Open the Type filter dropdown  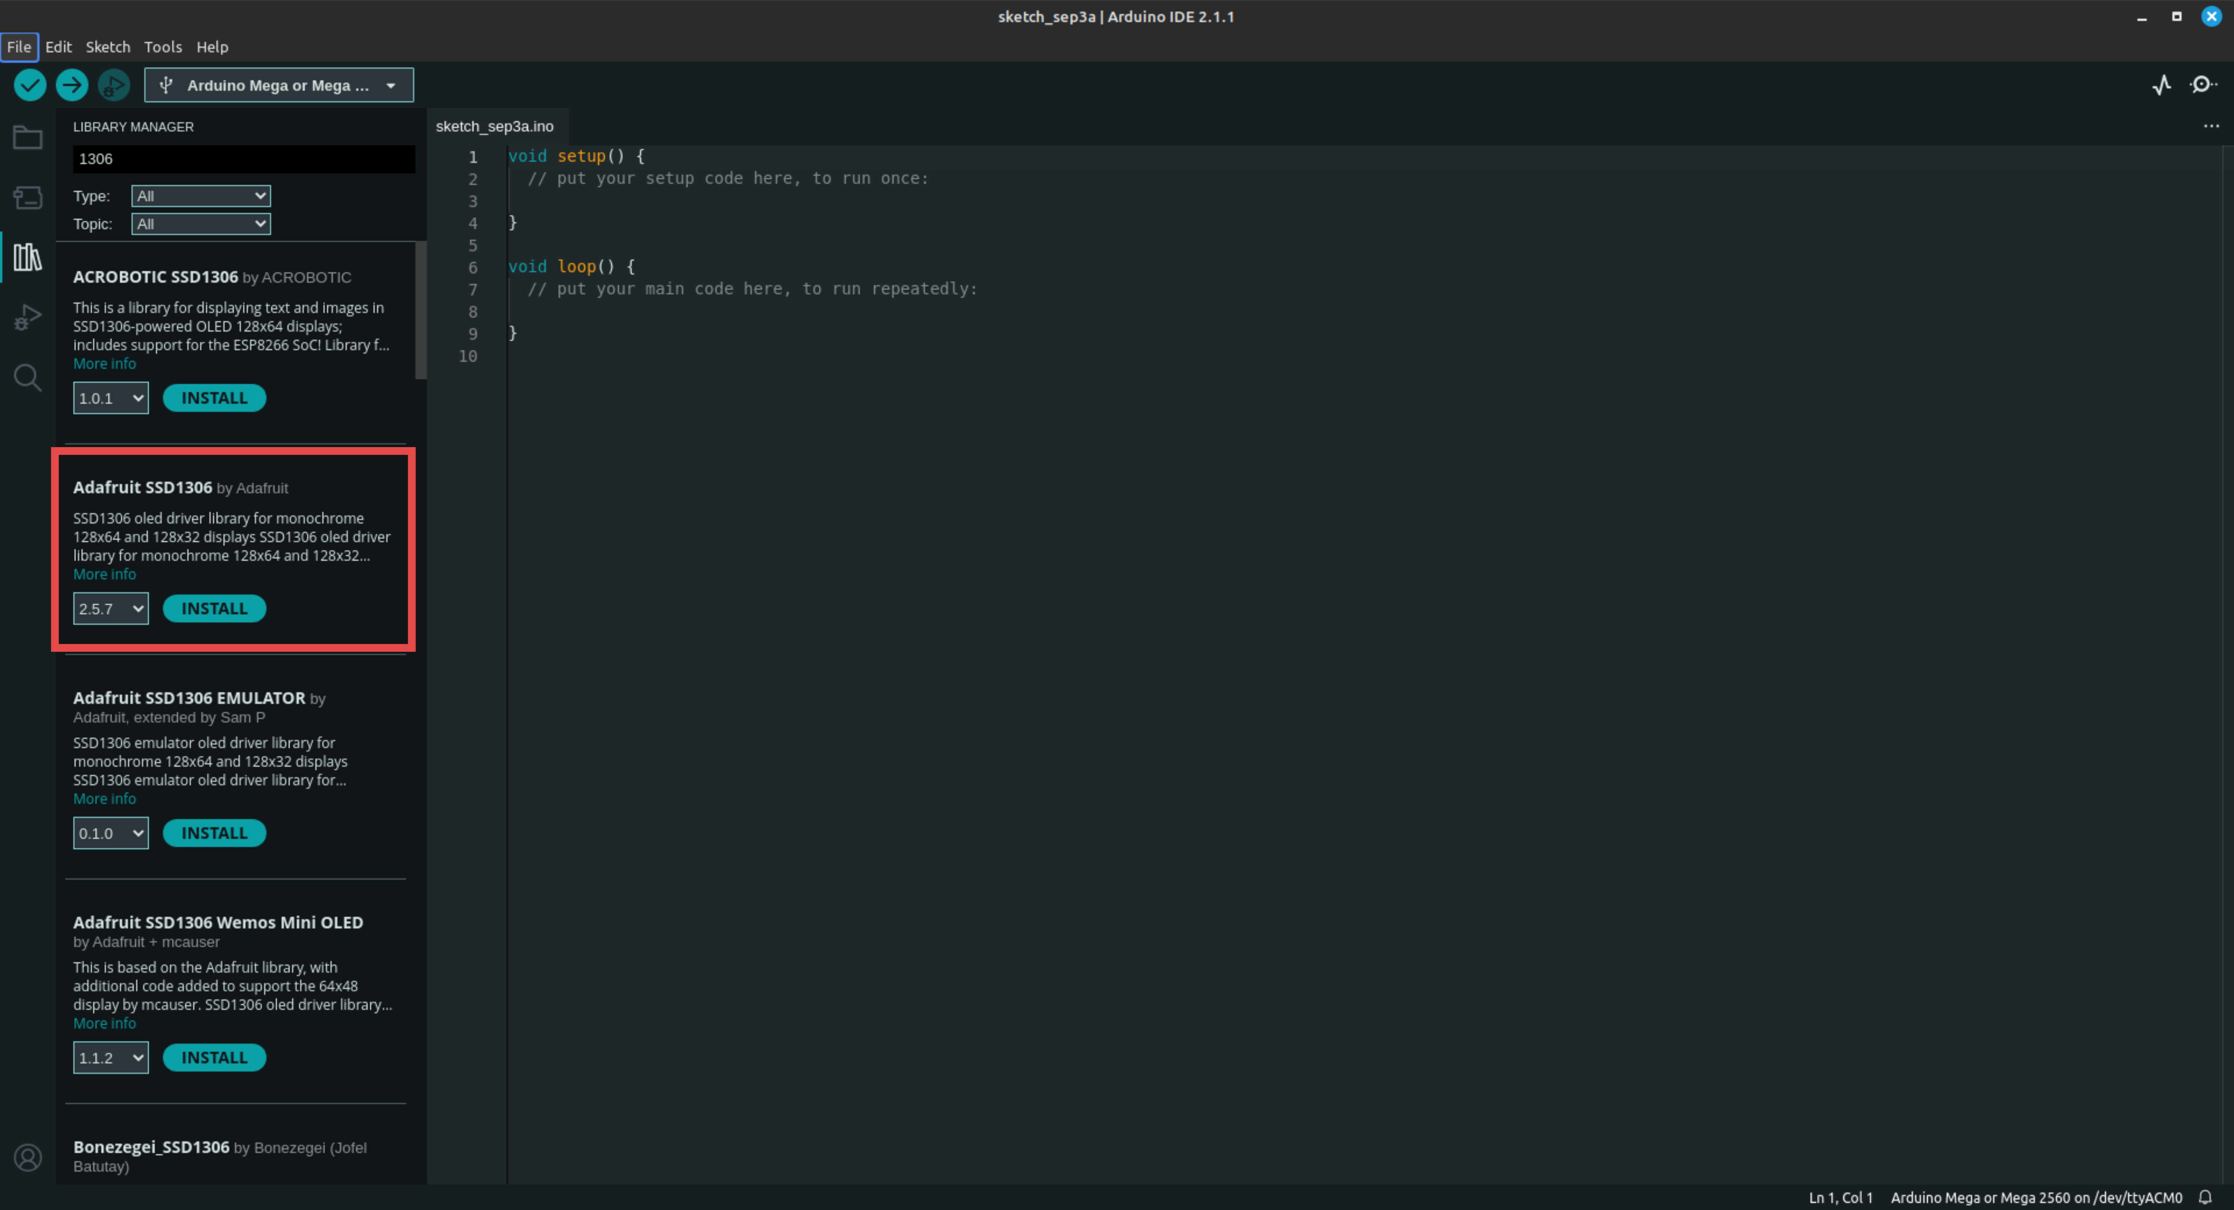click(x=201, y=196)
